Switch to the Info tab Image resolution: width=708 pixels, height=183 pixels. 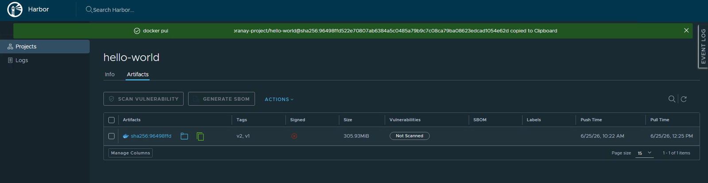click(x=110, y=74)
